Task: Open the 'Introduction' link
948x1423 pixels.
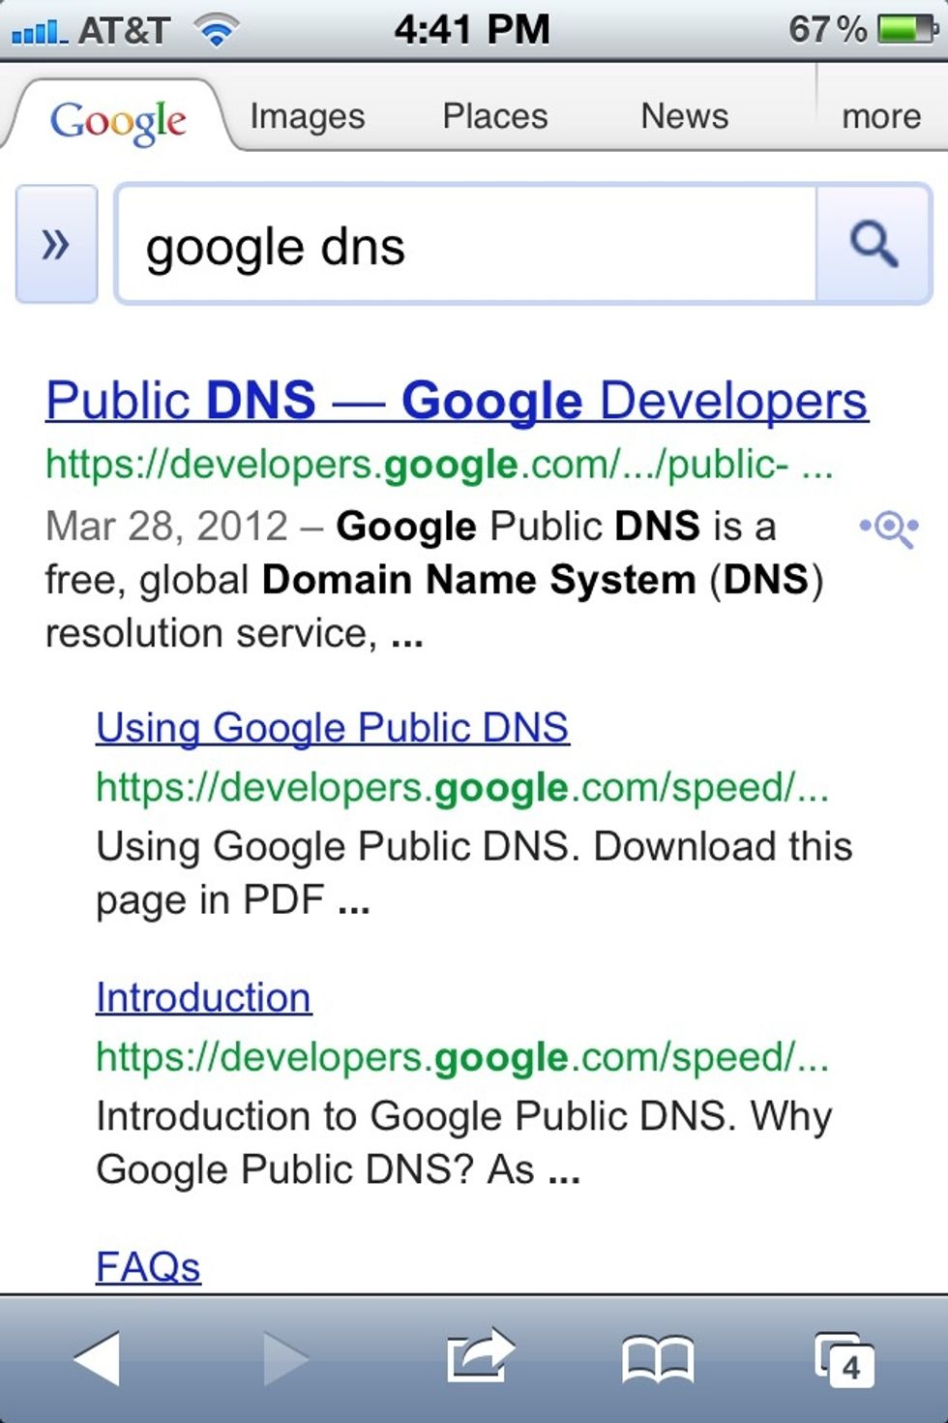Action: pyautogui.click(x=203, y=996)
